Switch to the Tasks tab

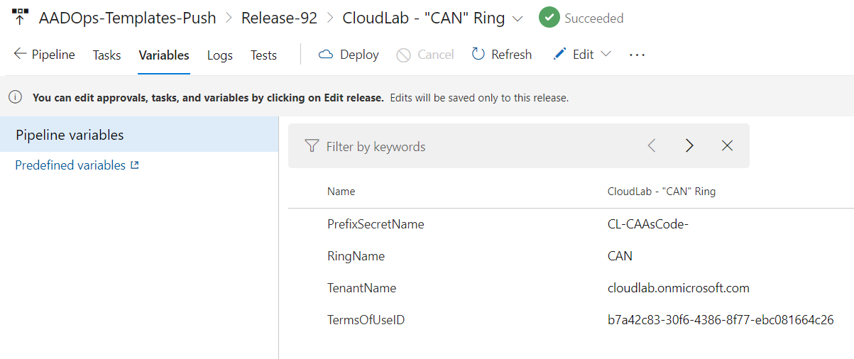tap(106, 55)
